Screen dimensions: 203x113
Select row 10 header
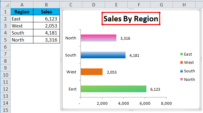(x=6, y=75)
